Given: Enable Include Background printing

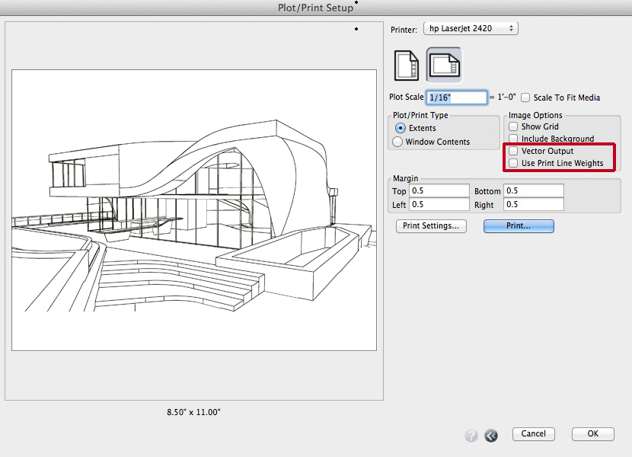Looking at the screenshot, I should pos(512,139).
